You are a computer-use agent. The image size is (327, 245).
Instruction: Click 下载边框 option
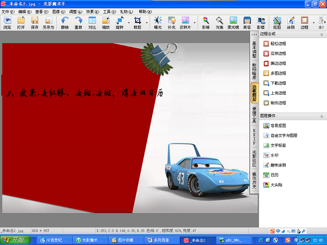(275, 83)
